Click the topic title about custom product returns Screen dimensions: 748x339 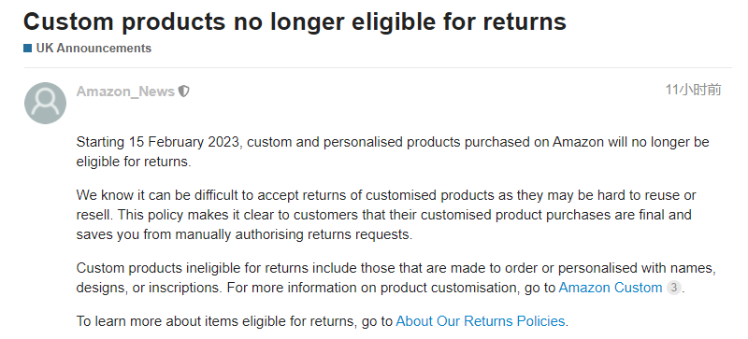point(295,21)
